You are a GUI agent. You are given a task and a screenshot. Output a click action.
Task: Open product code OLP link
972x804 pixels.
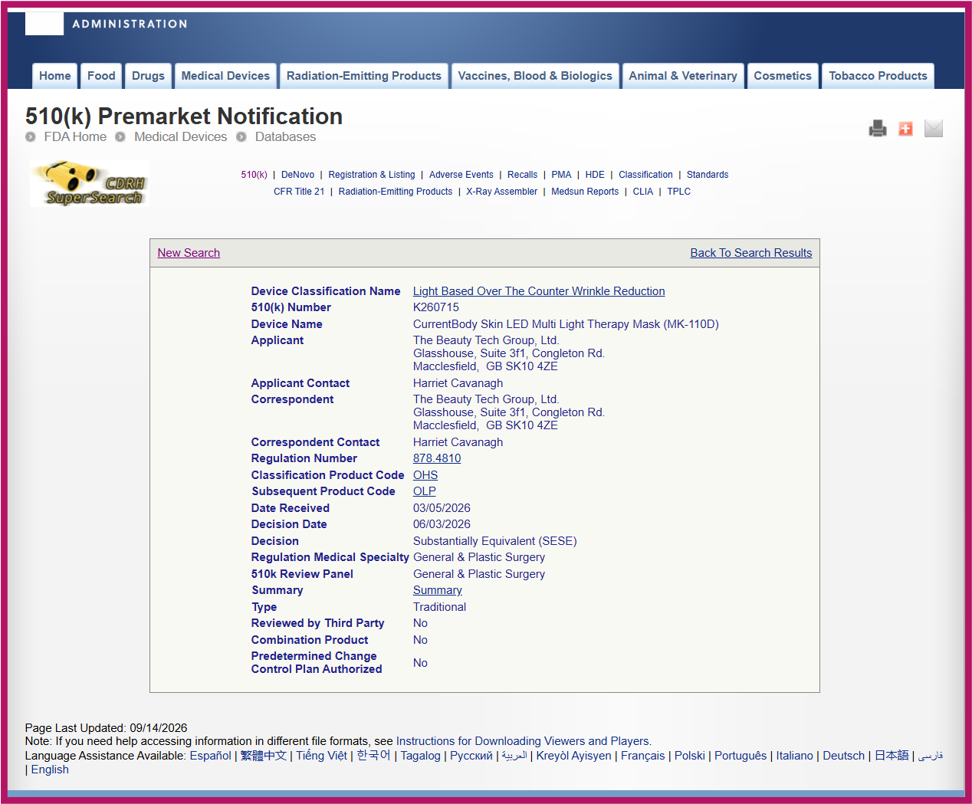click(425, 491)
